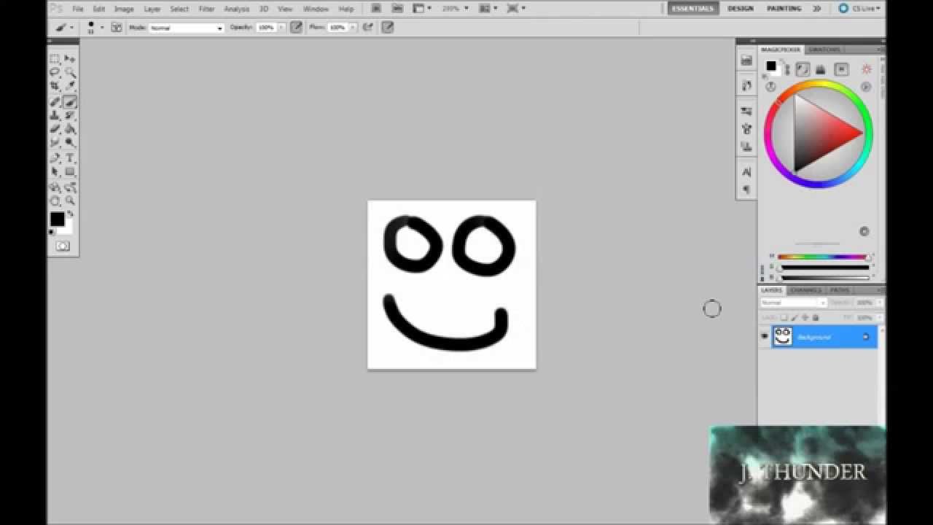Swap foreground and background colors

click(x=71, y=214)
